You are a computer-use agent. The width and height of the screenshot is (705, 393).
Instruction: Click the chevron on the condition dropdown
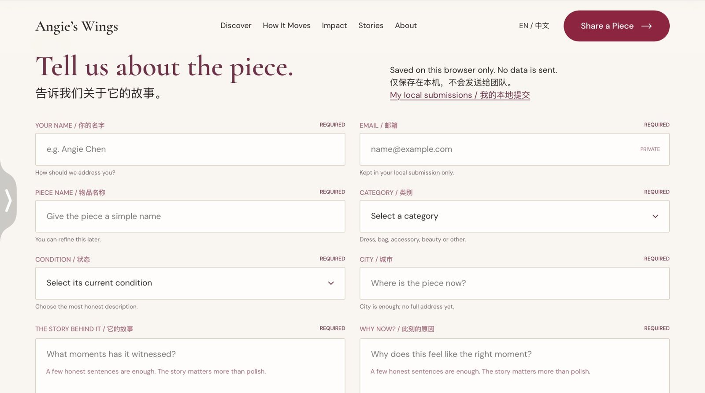click(x=331, y=283)
